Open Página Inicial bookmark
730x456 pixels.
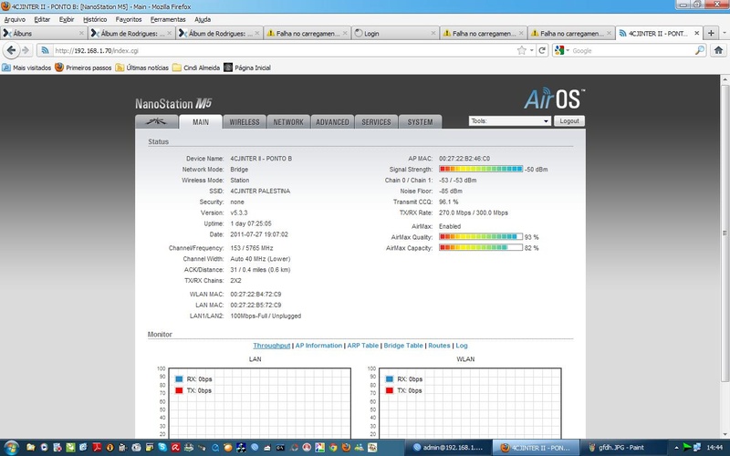[247, 67]
